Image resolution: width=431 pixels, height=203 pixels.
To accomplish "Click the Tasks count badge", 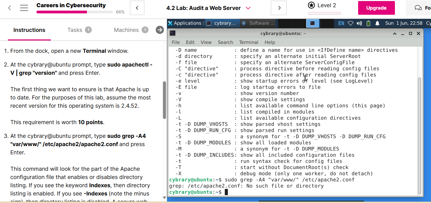I will click(88, 30).
